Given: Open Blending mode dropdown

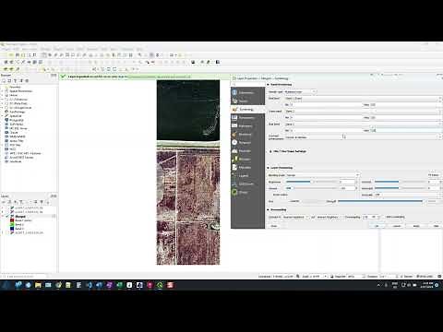Looking at the screenshot, I should (x=323, y=175).
